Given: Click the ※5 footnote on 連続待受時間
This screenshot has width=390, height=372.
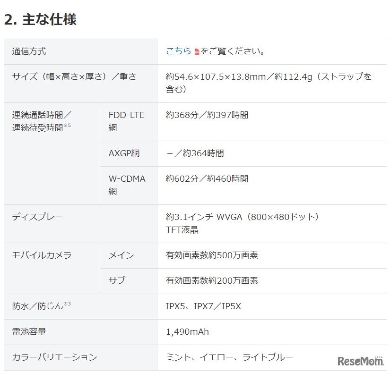Looking at the screenshot, I should [x=67, y=126].
